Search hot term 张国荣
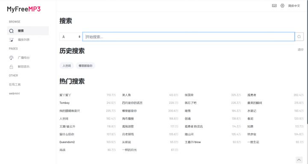The image size is (308, 164). point(189,95)
